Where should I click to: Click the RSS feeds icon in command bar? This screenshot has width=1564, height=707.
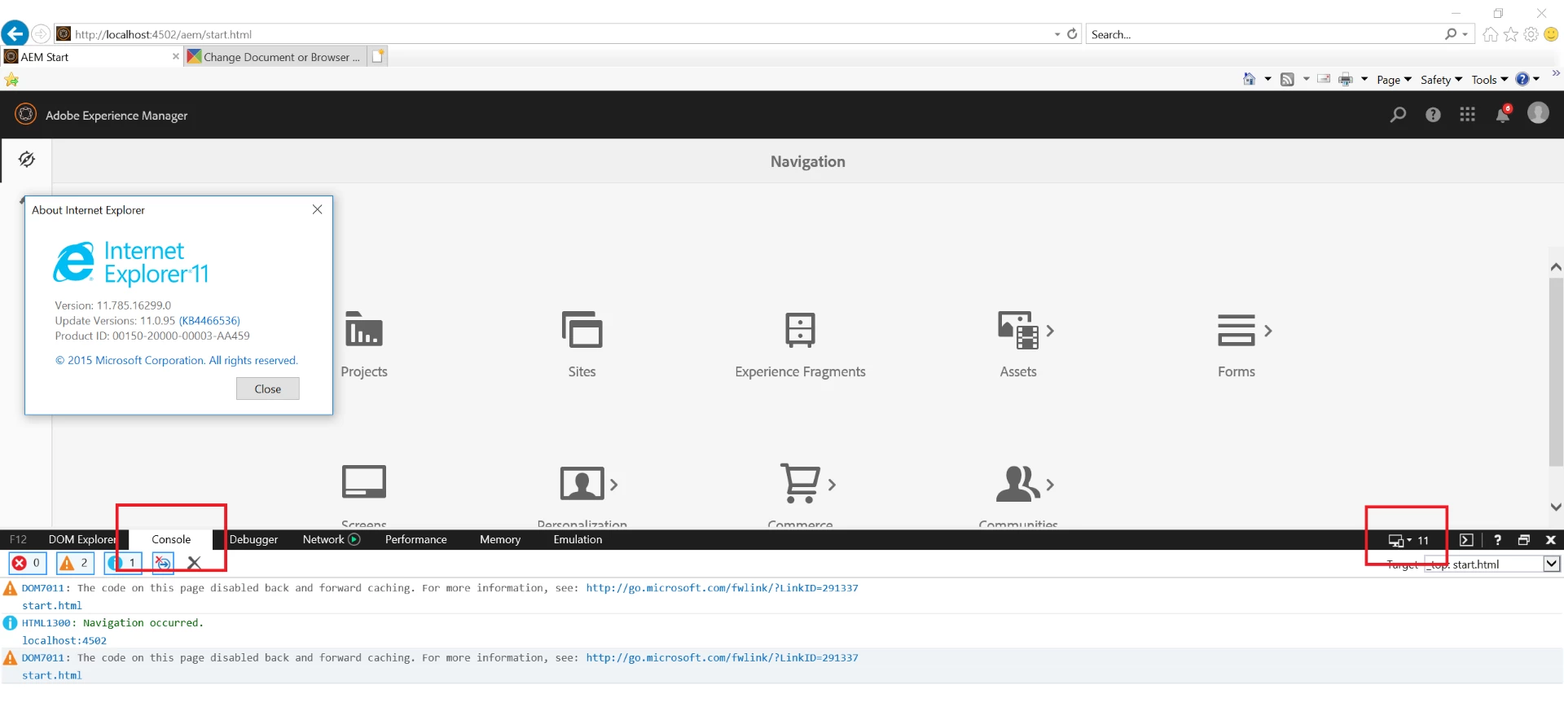(1287, 80)
